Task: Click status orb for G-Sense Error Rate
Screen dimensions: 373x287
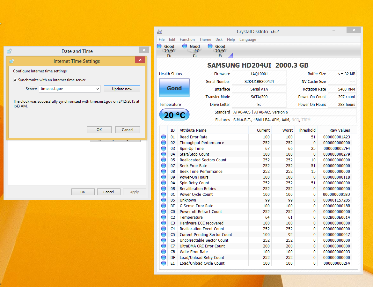Action: point(164,206)
